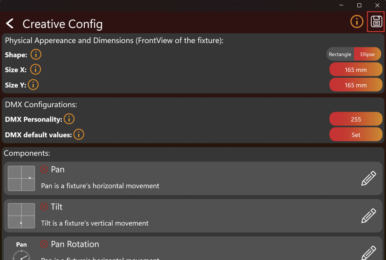Viewport: 386px width, 260px height.
Task: Show info for Shape setting
Action: point(36,54)
